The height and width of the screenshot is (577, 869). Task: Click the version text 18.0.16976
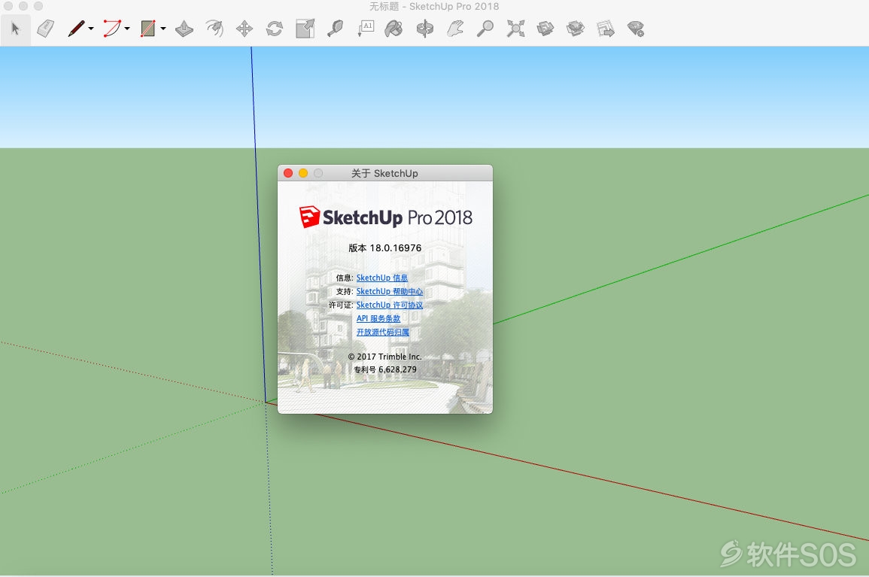click(396, 248)
